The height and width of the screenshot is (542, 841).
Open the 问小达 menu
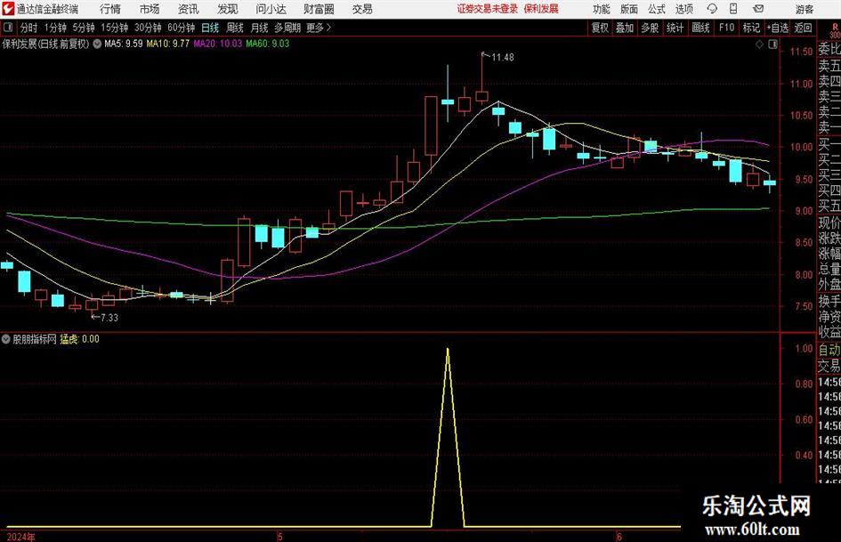[271, 9]
